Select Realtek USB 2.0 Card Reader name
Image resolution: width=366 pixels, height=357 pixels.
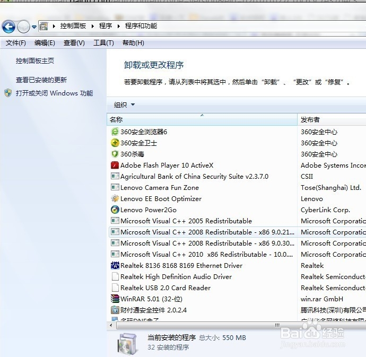coord(165,288)
